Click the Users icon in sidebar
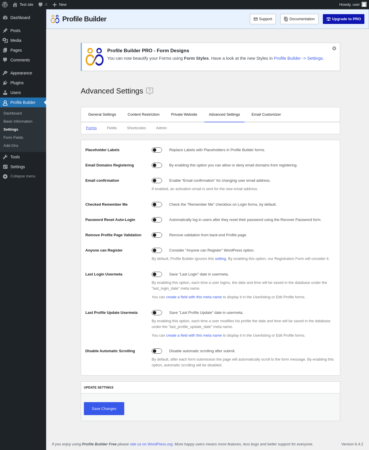The height and width of the screenshot is (450, 369). (x=5, y=93)
